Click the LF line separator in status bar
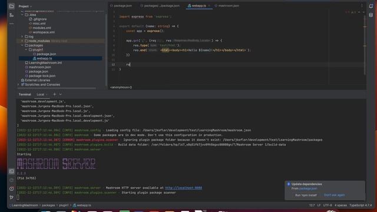The height and width of the screenshot is (212, 377). click(319, 206)
